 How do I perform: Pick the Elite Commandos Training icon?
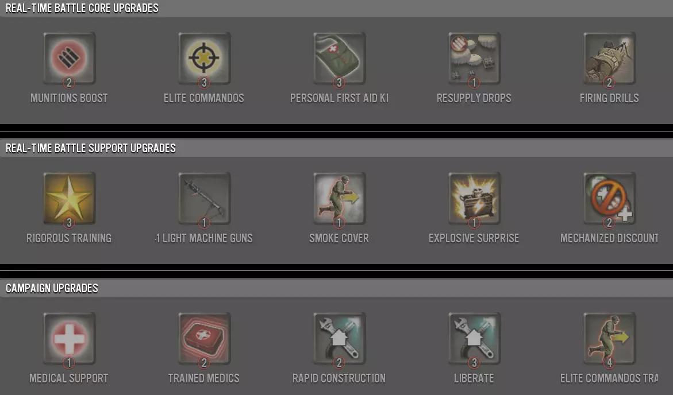pyautogui.click(x=609, y=338)
